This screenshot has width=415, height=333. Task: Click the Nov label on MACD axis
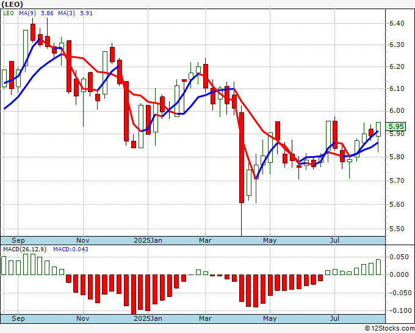[83, 318]
